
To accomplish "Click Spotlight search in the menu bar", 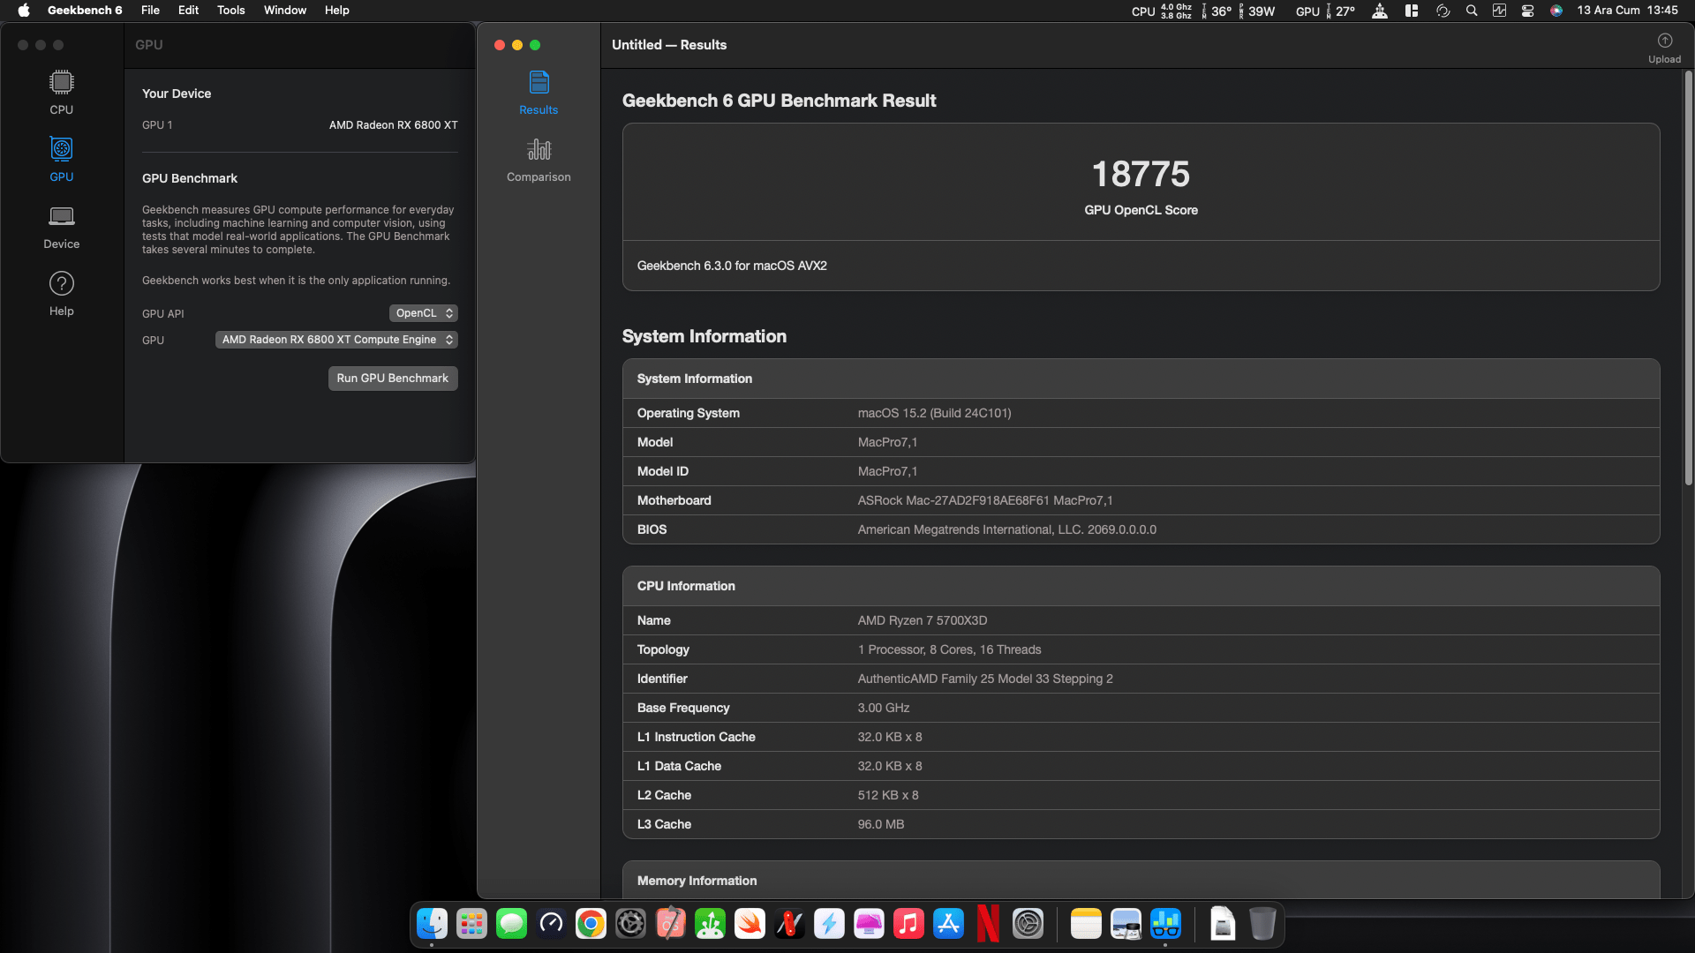I will (x=1471, y=11).
